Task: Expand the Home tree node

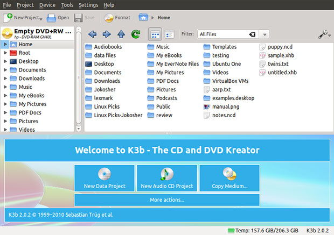Action: [x=5, y=44]
